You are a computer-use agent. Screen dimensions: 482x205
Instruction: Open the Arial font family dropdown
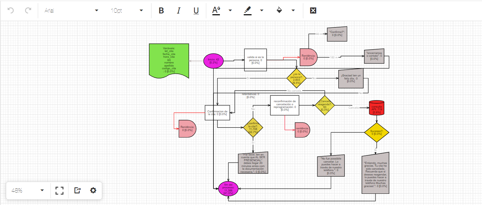[71, 11]
